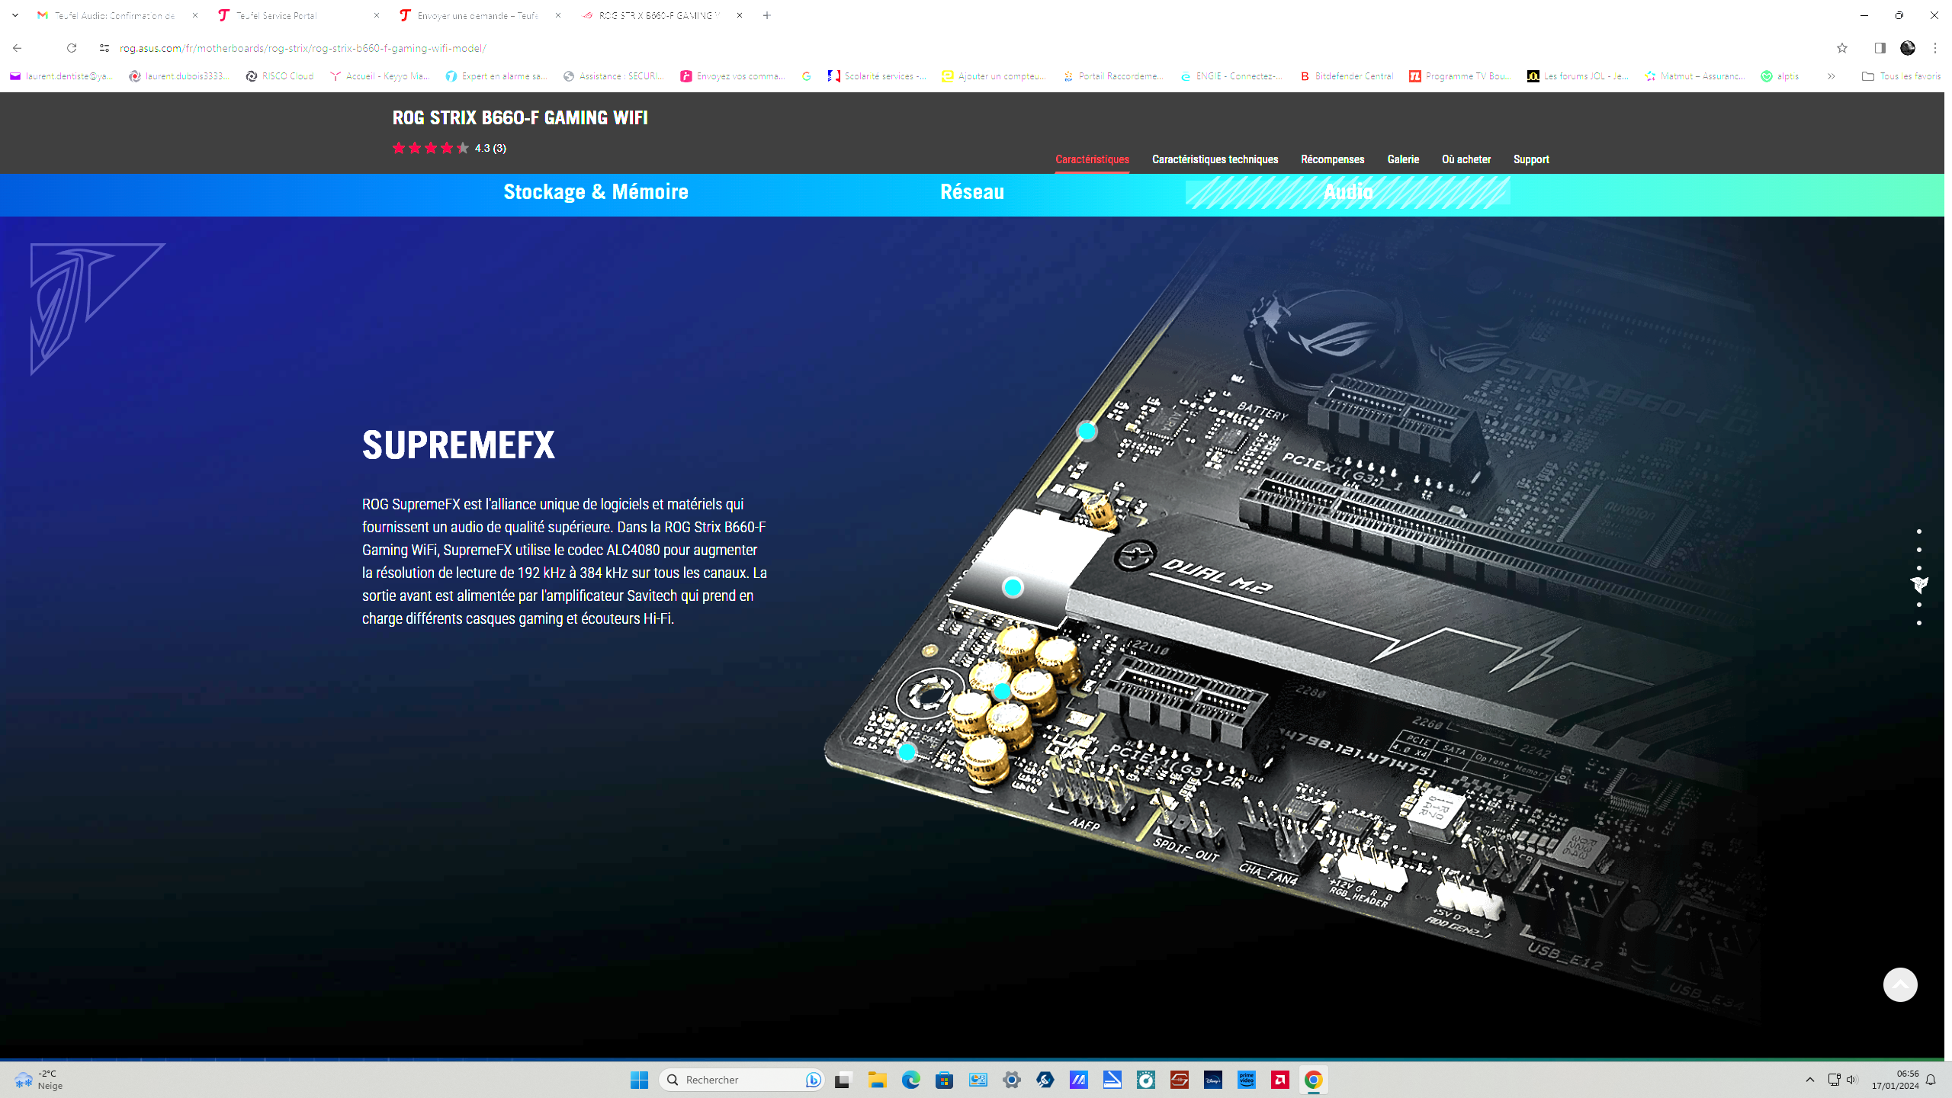
Task: Click the topmost cyan hotspot on motherboard
Action: [1087, 432]
